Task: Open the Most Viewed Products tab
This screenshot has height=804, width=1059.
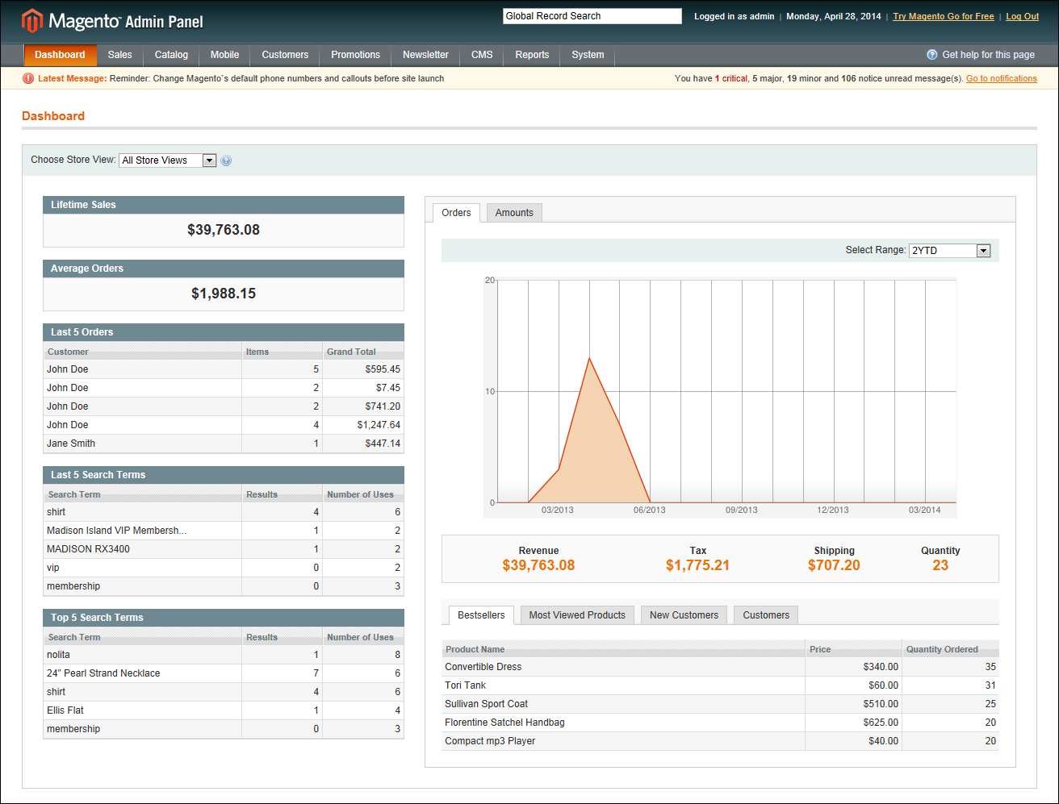Action: tap(577, 614)
